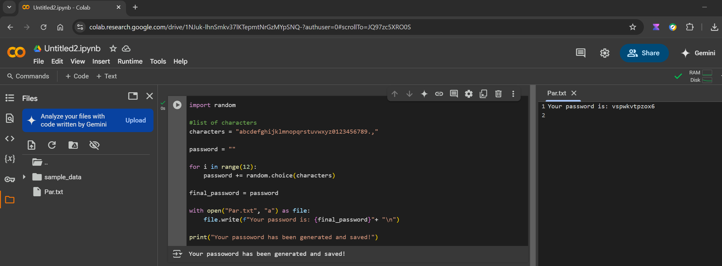
Task: Add a new Text cell
Action: tap(107, 76)
